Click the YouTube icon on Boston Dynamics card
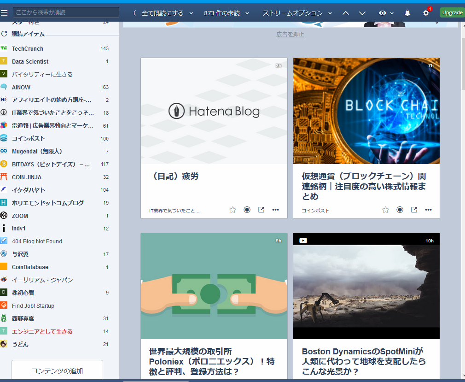This screenshot has width=465, height=382. 303,241
